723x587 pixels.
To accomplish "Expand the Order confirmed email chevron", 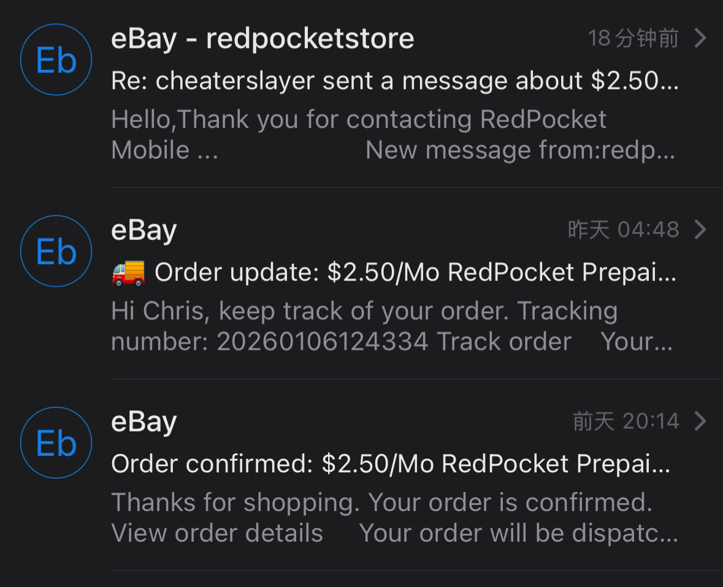I will coord(700,421).
